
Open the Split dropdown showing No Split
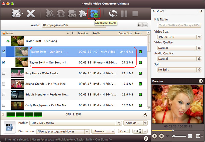[x=179, y=70]
